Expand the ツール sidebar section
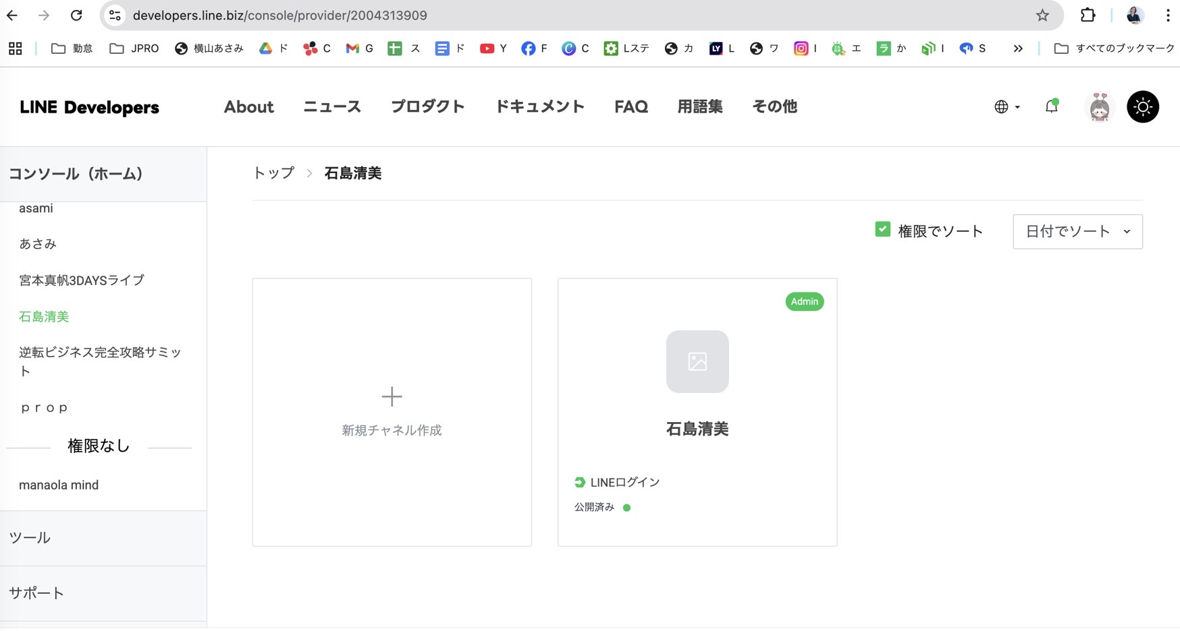The width and height of the screenshot is (1180, 631). point(103,538)
